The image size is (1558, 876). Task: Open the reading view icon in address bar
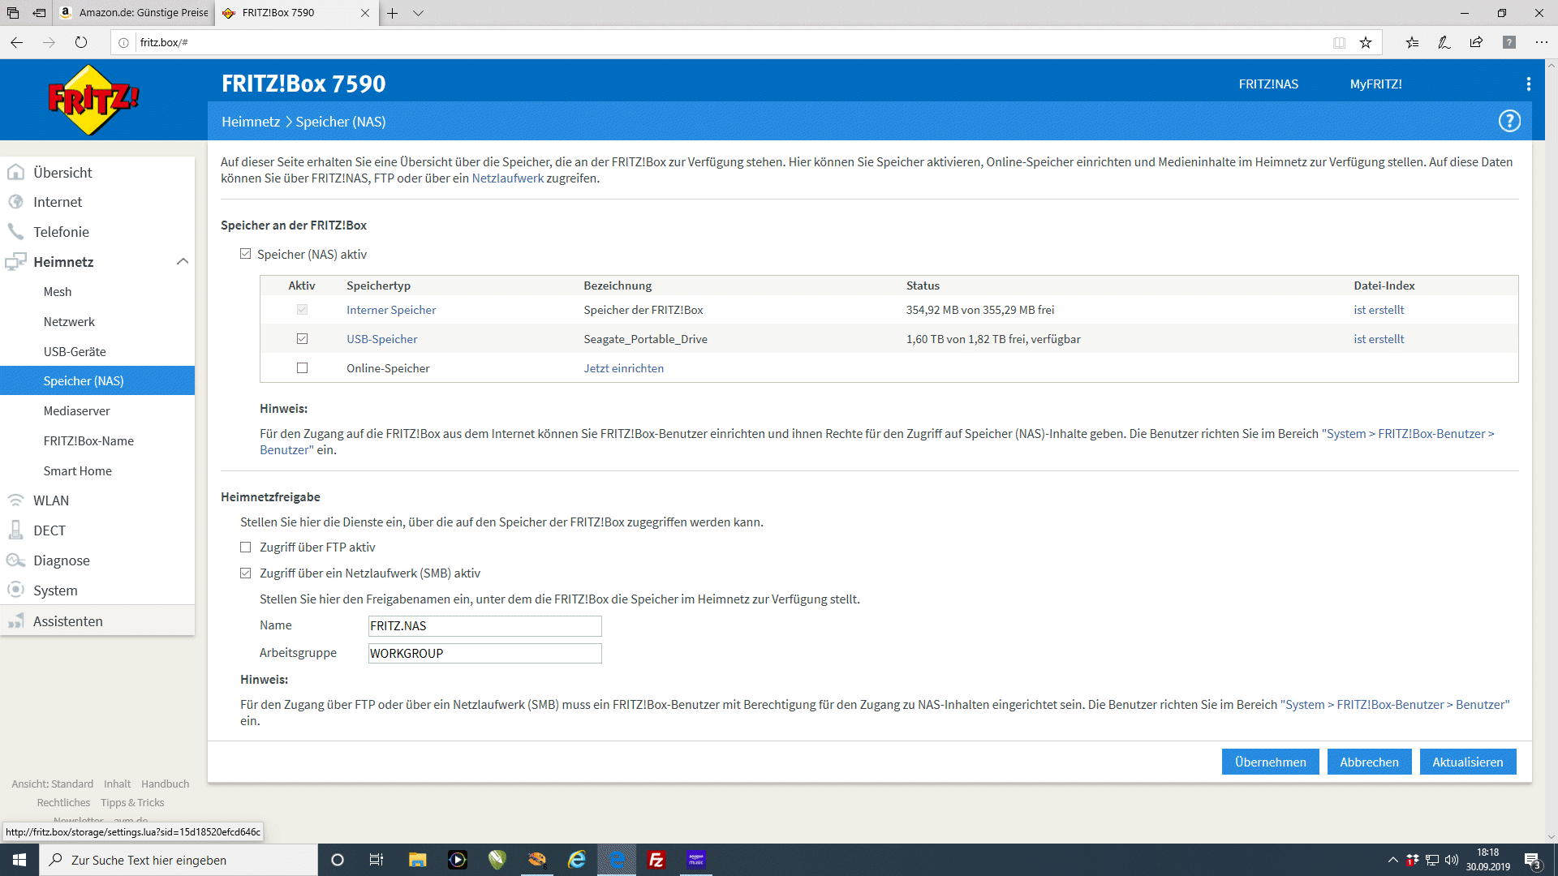pyautogui.click(x=1339, y=42)
